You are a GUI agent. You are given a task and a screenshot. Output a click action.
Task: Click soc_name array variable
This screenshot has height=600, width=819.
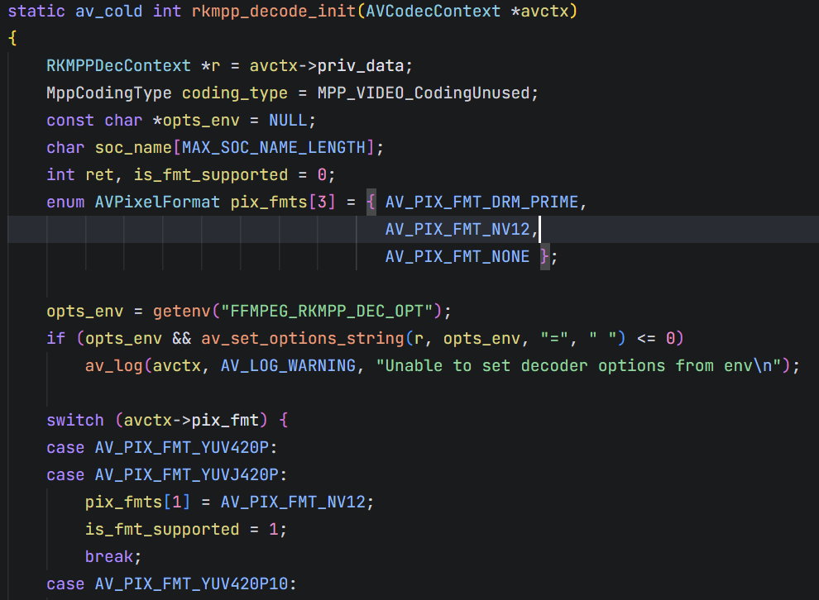133,148
